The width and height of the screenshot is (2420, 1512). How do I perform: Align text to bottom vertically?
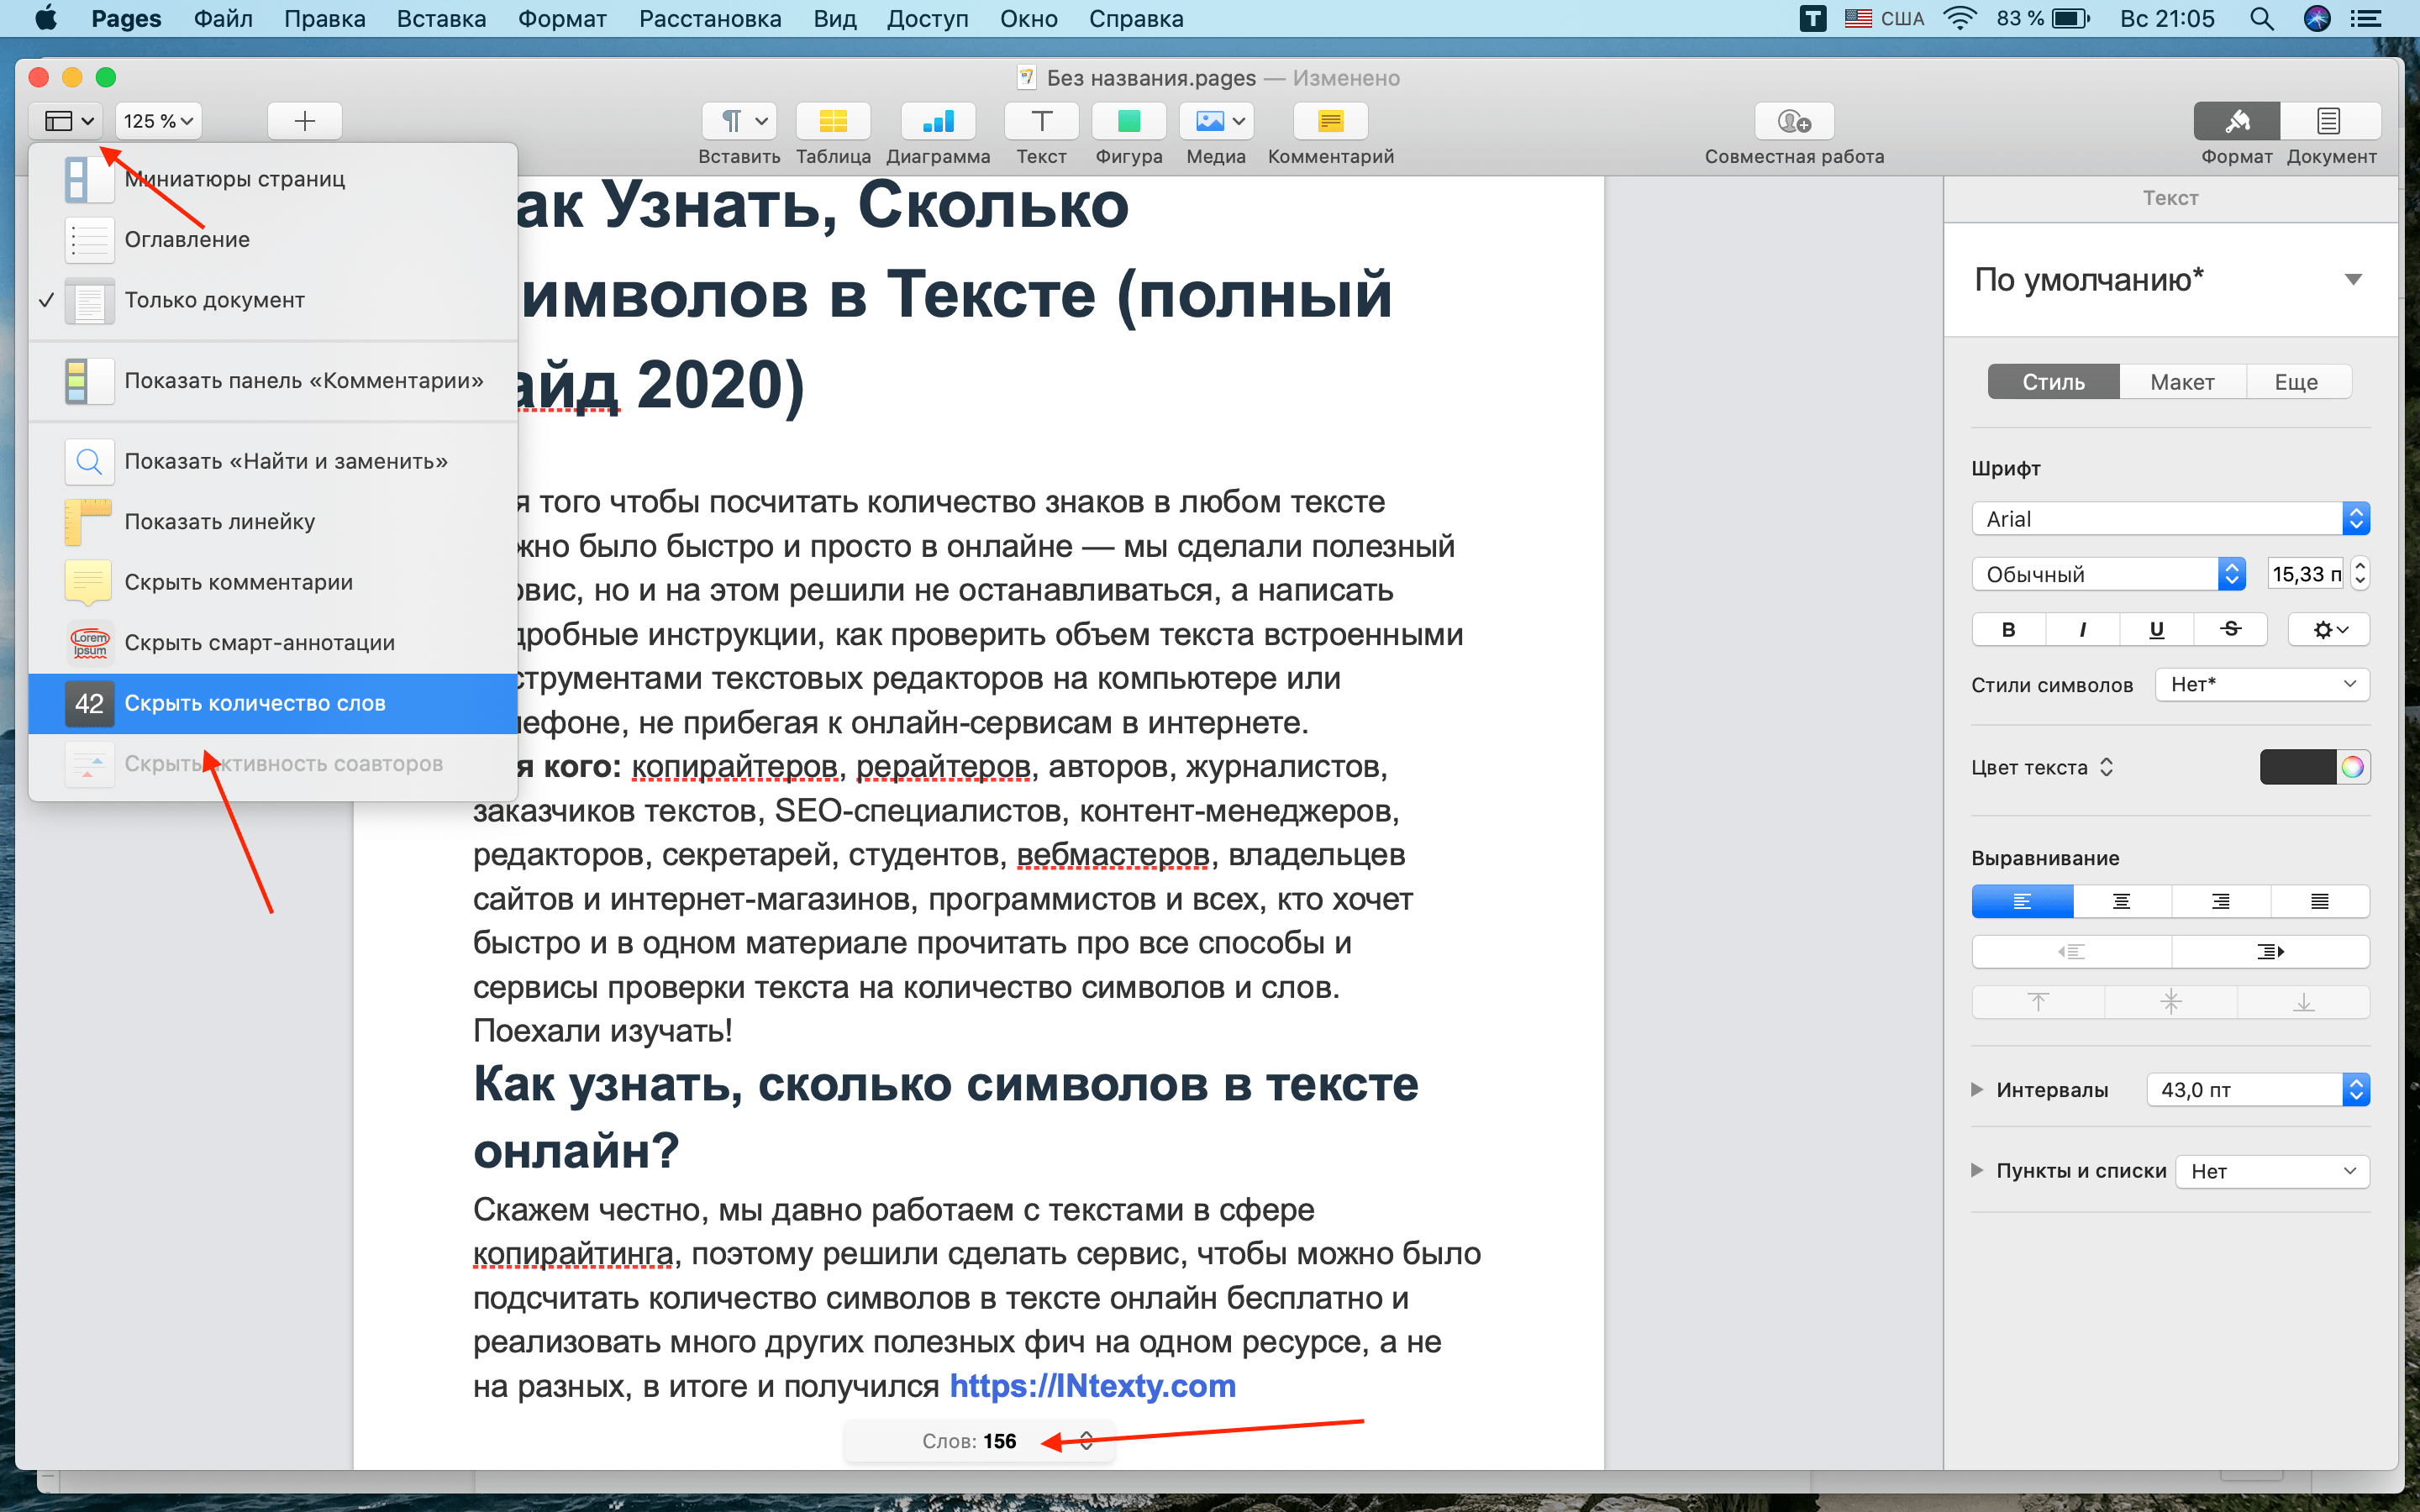point(2303,1002)
